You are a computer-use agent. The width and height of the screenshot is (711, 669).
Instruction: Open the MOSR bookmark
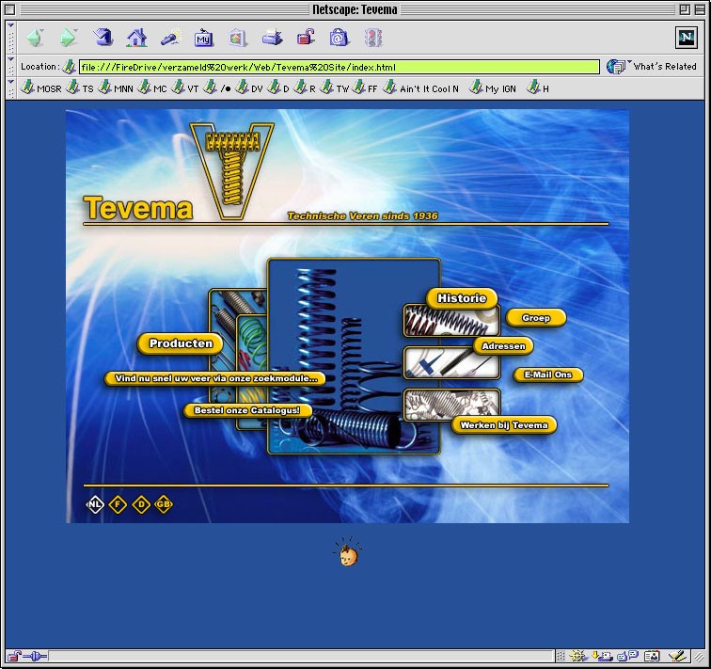[41, 88]
